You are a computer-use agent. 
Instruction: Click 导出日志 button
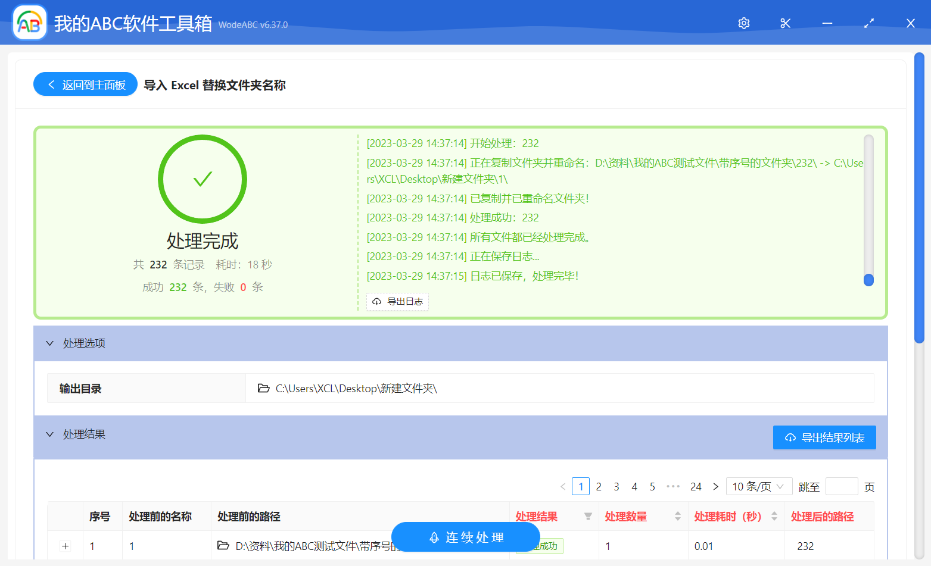[x=397, y=302]
